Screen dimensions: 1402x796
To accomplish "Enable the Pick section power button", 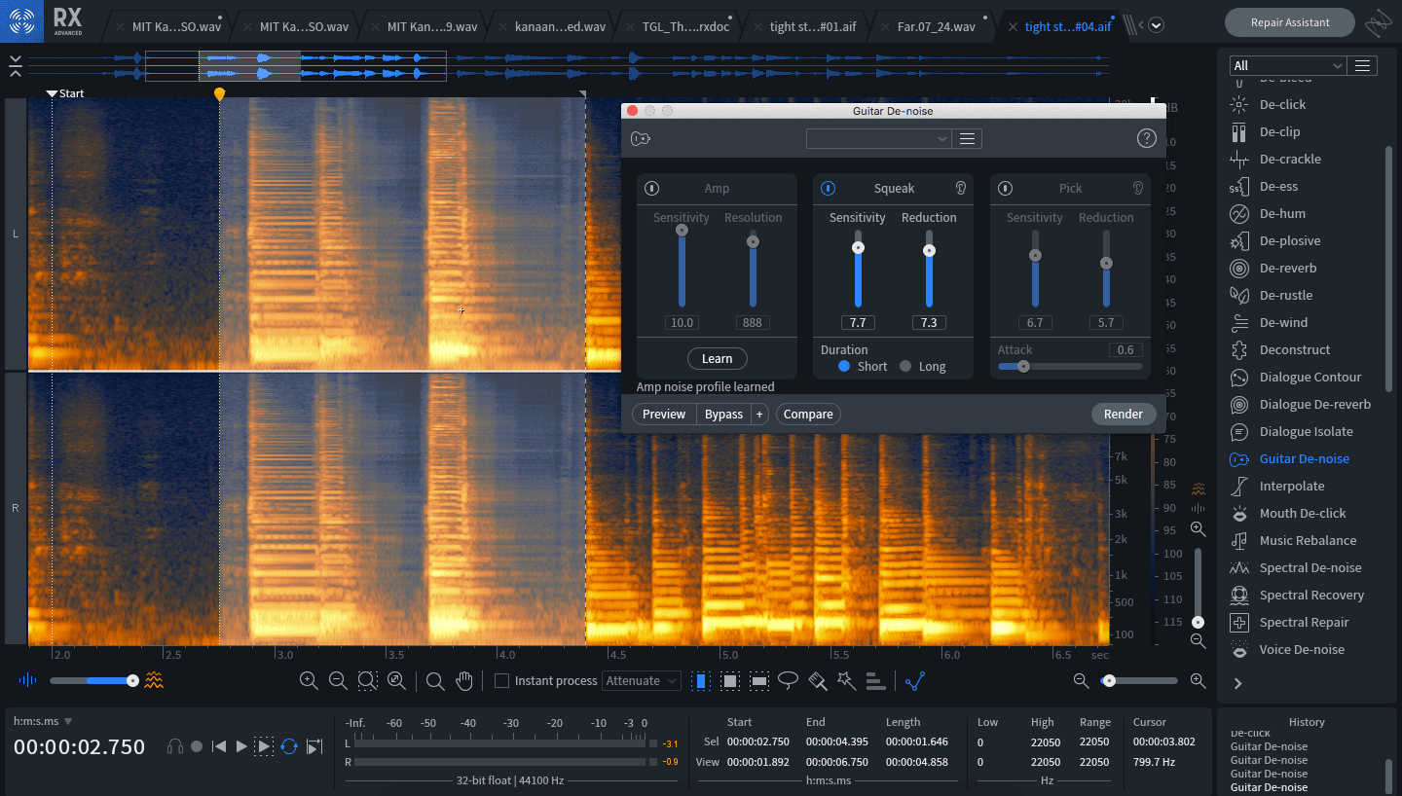I will click(1006, 188).
